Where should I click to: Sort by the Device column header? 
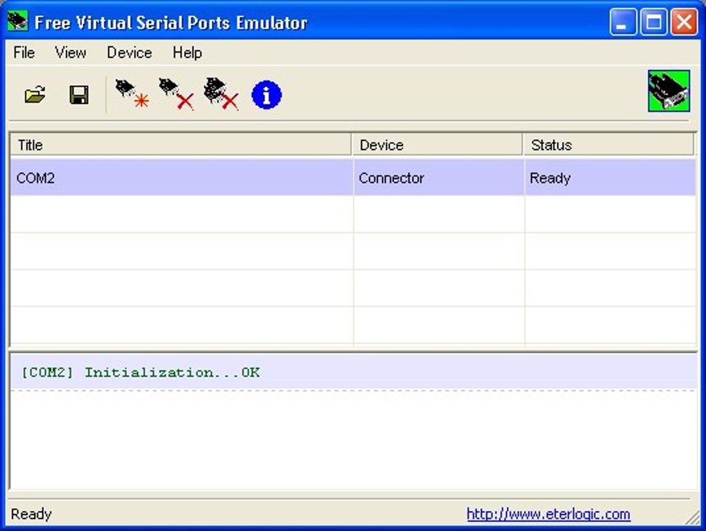coord(437,145)
